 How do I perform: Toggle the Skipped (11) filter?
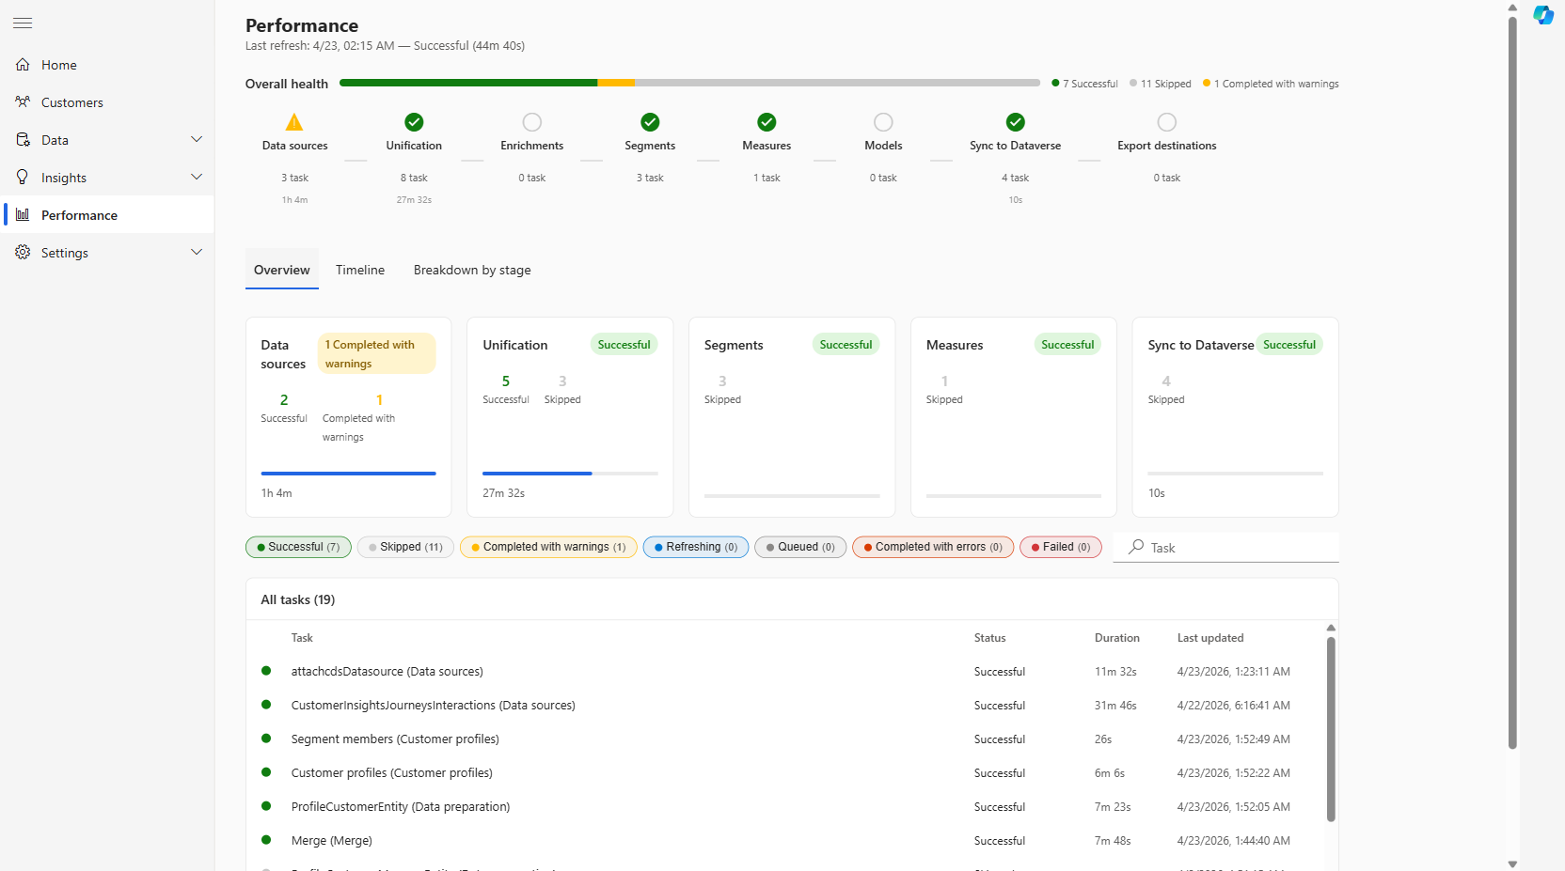[x=405, y=547]
